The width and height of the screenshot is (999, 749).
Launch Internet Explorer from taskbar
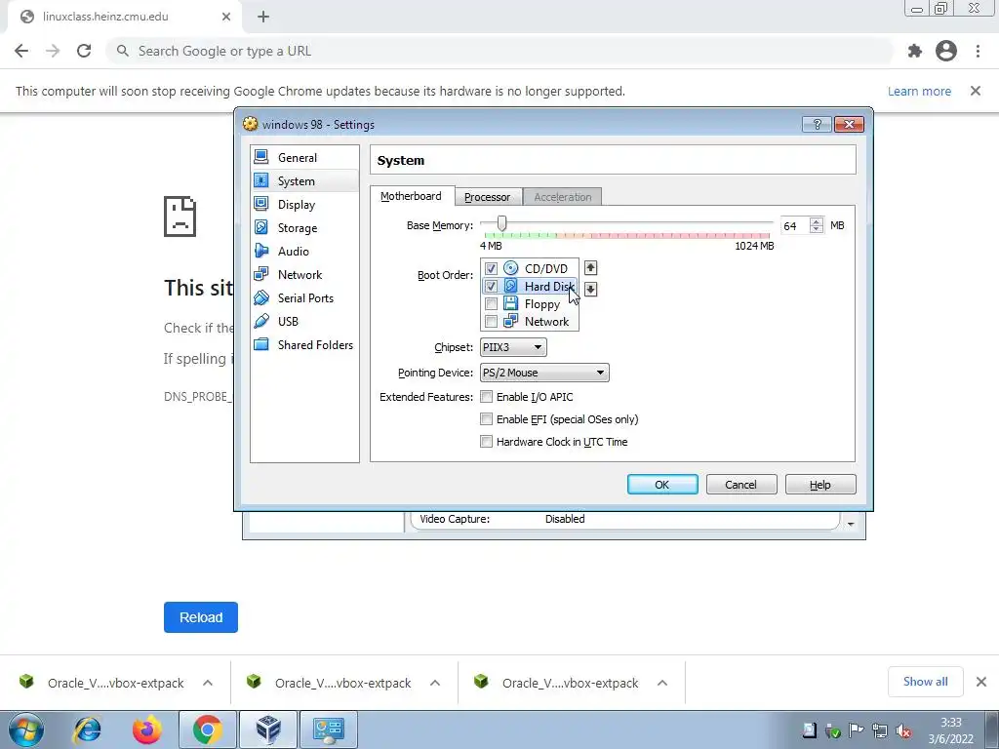87,729
